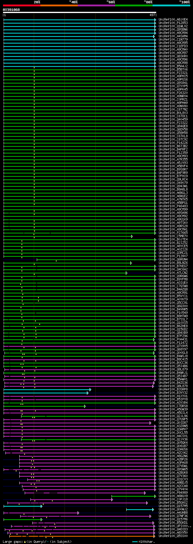This screenshot has height=544, width=193.
Task: Click the green ~80% legend segment
Action: (134, 5)
